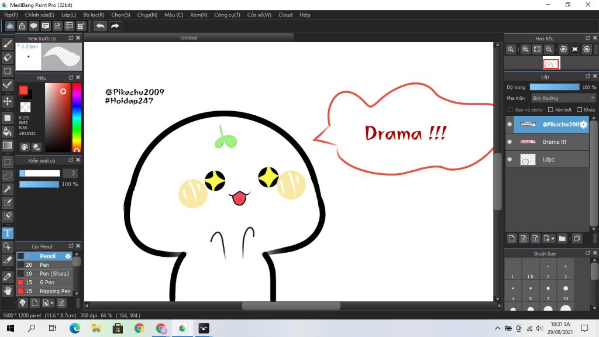This screenshot has width=599, height=337.
Task: Open Microsoft Edge from the taskbar
Action: tap(75, 328)
